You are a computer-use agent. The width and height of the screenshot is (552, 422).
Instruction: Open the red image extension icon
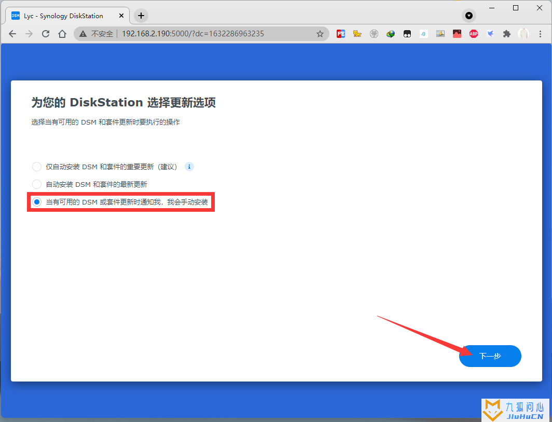coord(457,34)
